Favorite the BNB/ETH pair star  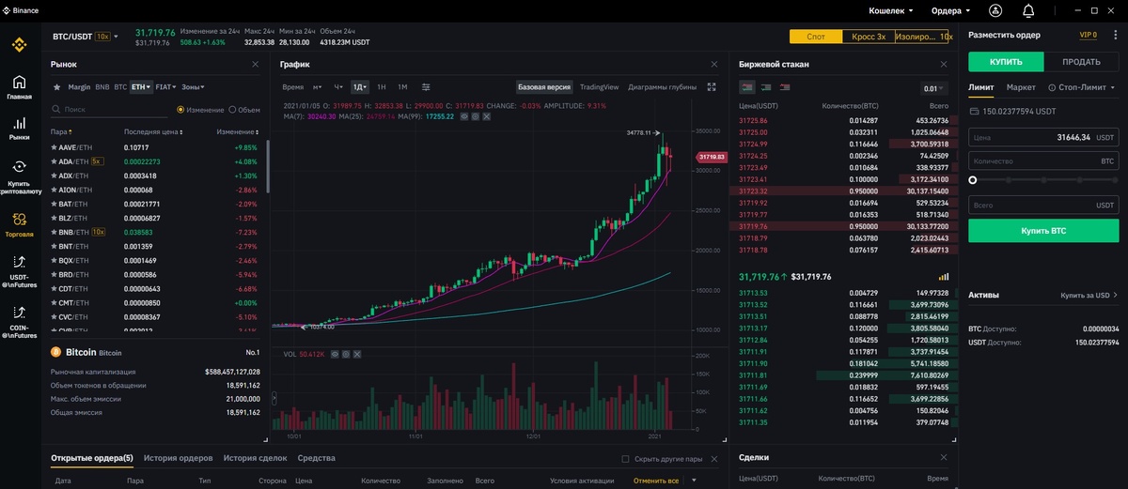(x=54, y=232)
